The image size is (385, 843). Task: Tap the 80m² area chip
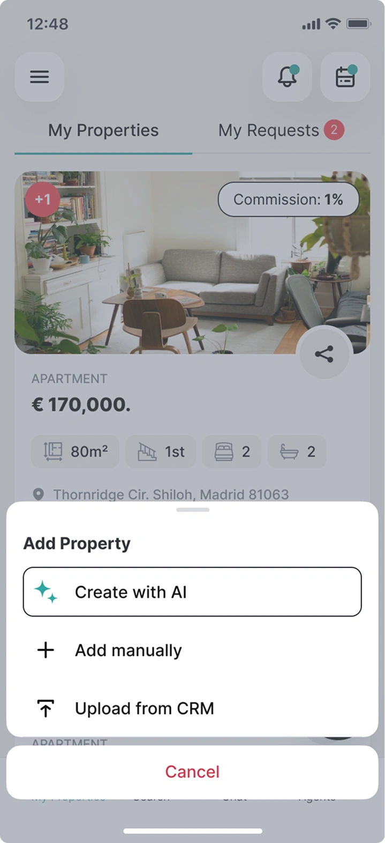coord(75,452)
